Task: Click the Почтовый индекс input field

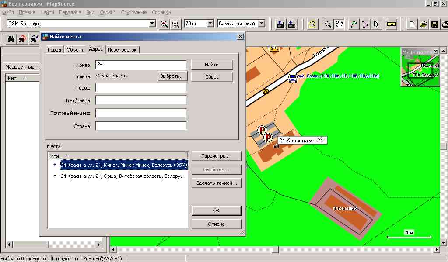Action: point(141,113)
